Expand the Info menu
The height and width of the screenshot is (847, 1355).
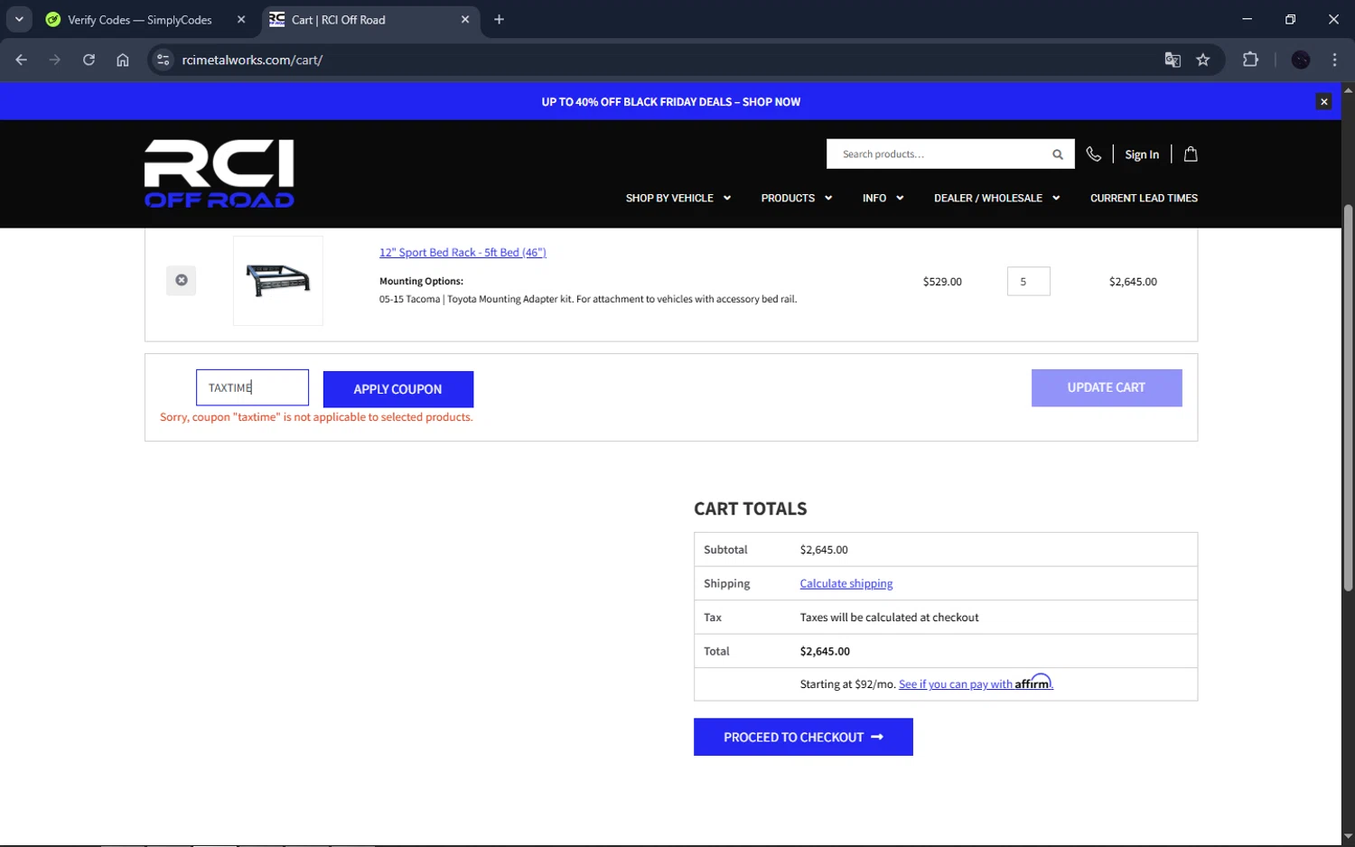[x=883, y=198]
